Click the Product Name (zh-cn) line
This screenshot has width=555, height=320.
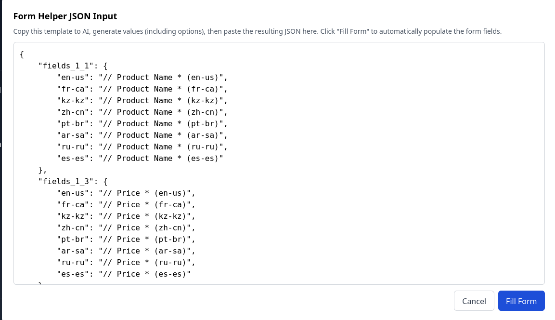pyautogui.click(x=142, y=112)
